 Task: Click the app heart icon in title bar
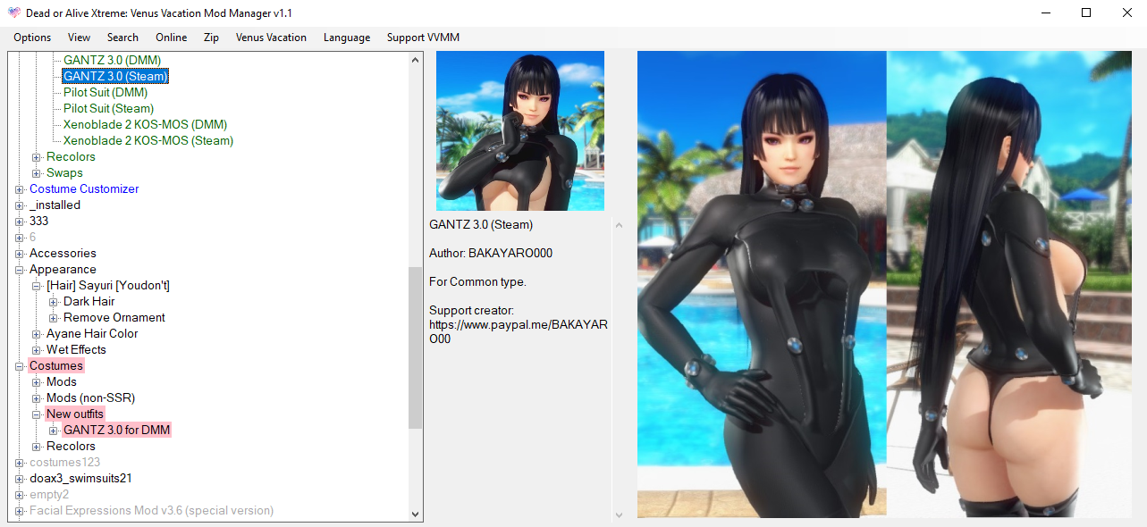[14, 13]
